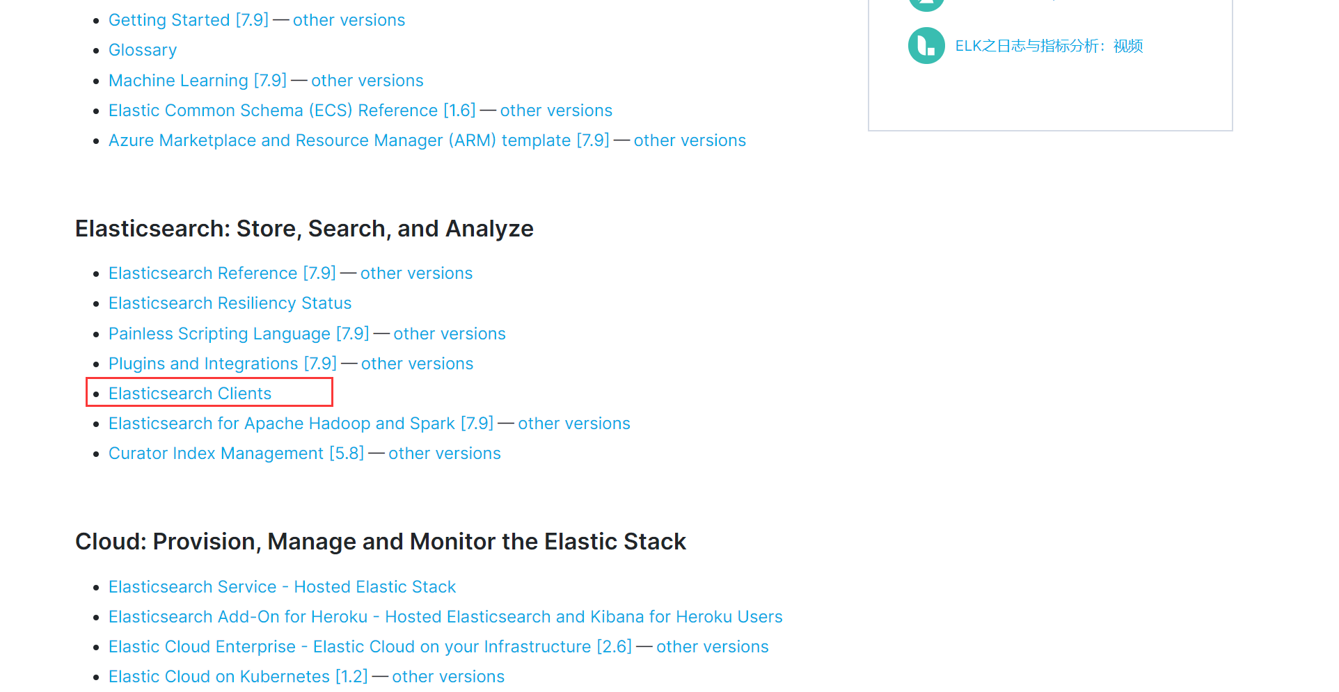Open Painless Scripting Language [7.9]

(239, 334)
